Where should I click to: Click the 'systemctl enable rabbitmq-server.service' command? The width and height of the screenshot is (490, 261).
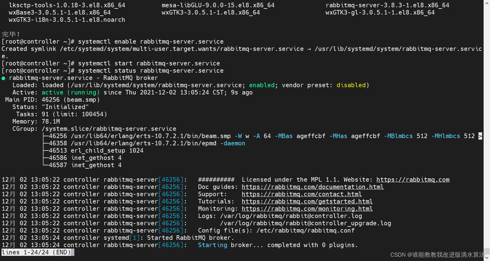[151, 41]
